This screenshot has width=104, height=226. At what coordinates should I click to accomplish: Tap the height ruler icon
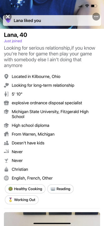click(x=6, y=94)
